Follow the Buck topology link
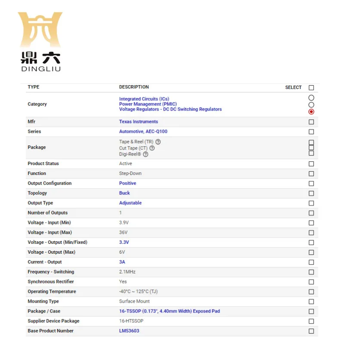 [124, 193]
